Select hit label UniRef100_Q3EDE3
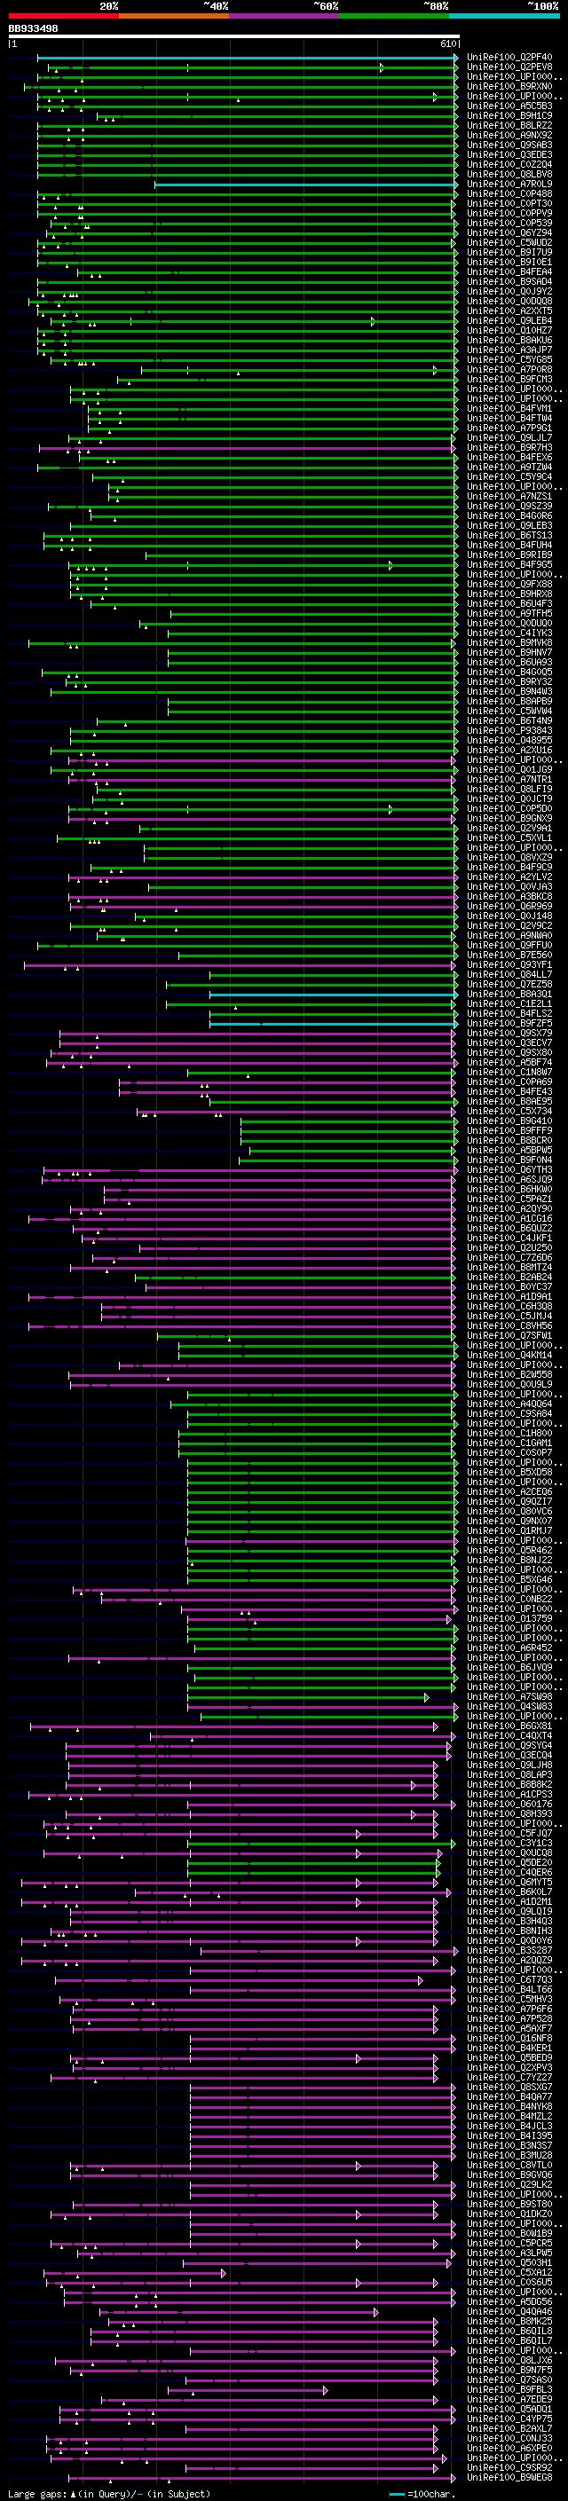Screen dimensions: 568x2501 [509, 154]
